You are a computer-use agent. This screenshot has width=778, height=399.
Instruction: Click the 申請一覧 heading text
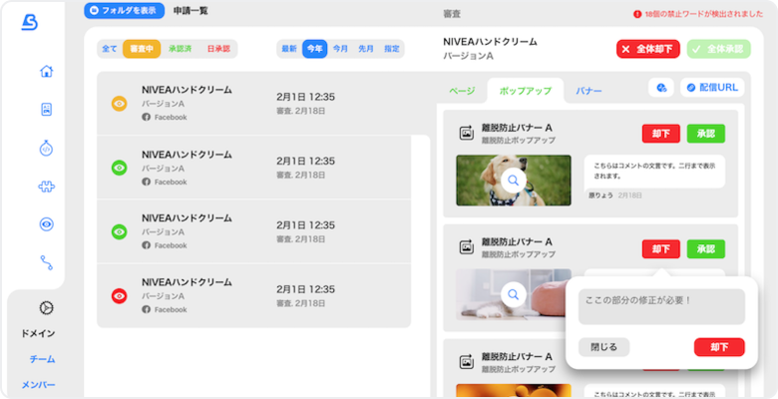point(191,11)
